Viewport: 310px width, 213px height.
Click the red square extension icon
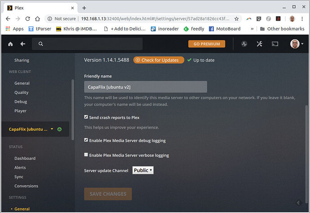pos(278,18)
